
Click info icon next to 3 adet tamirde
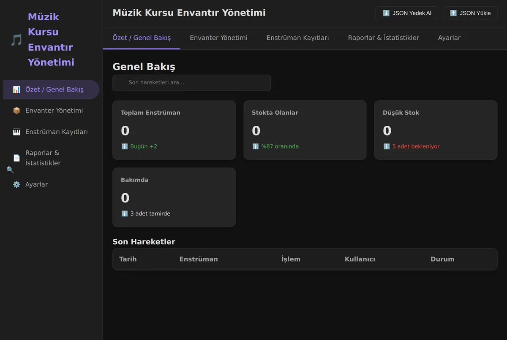pos(125,213)
